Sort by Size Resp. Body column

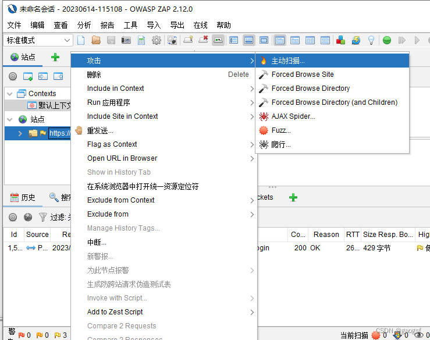[x=388, y=235]
